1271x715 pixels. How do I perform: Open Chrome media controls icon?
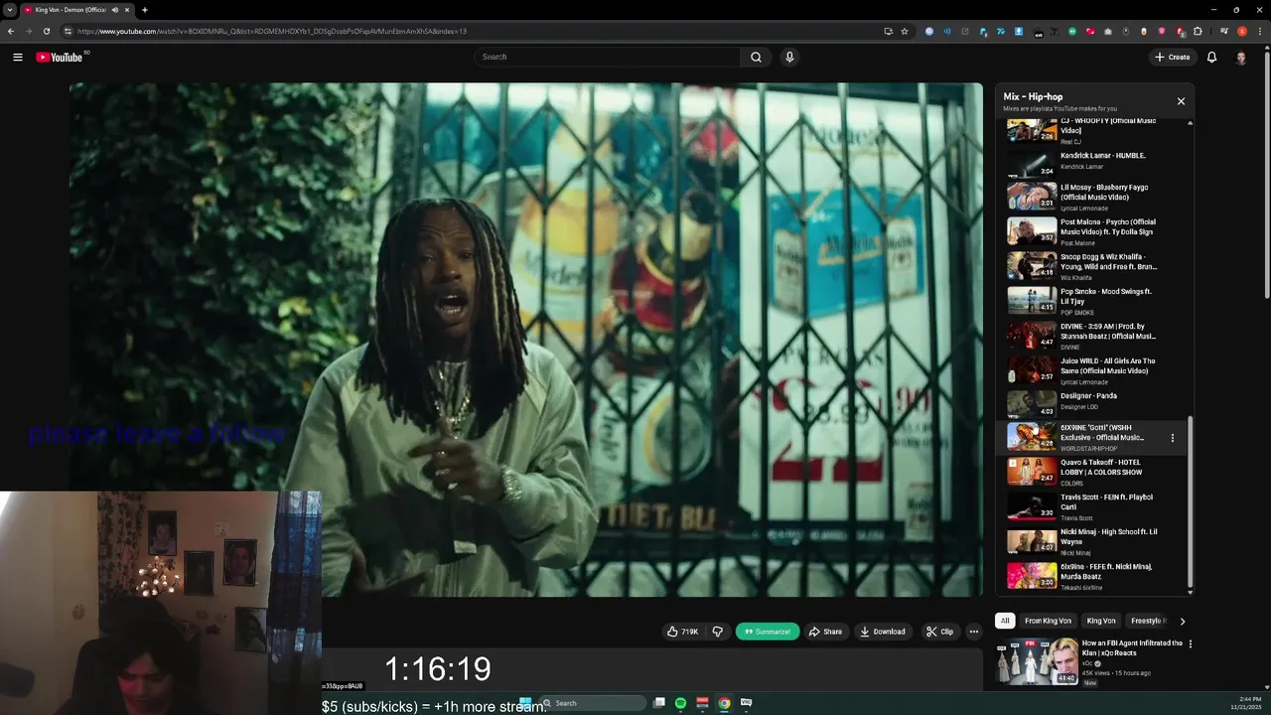click(1224, 31)
